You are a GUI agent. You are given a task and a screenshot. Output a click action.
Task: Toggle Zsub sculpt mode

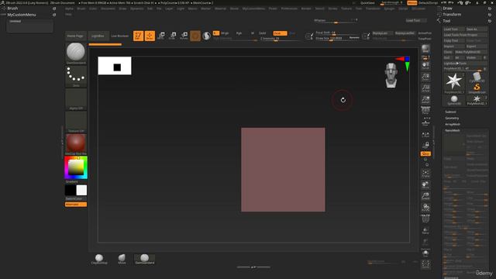point(280,33)
